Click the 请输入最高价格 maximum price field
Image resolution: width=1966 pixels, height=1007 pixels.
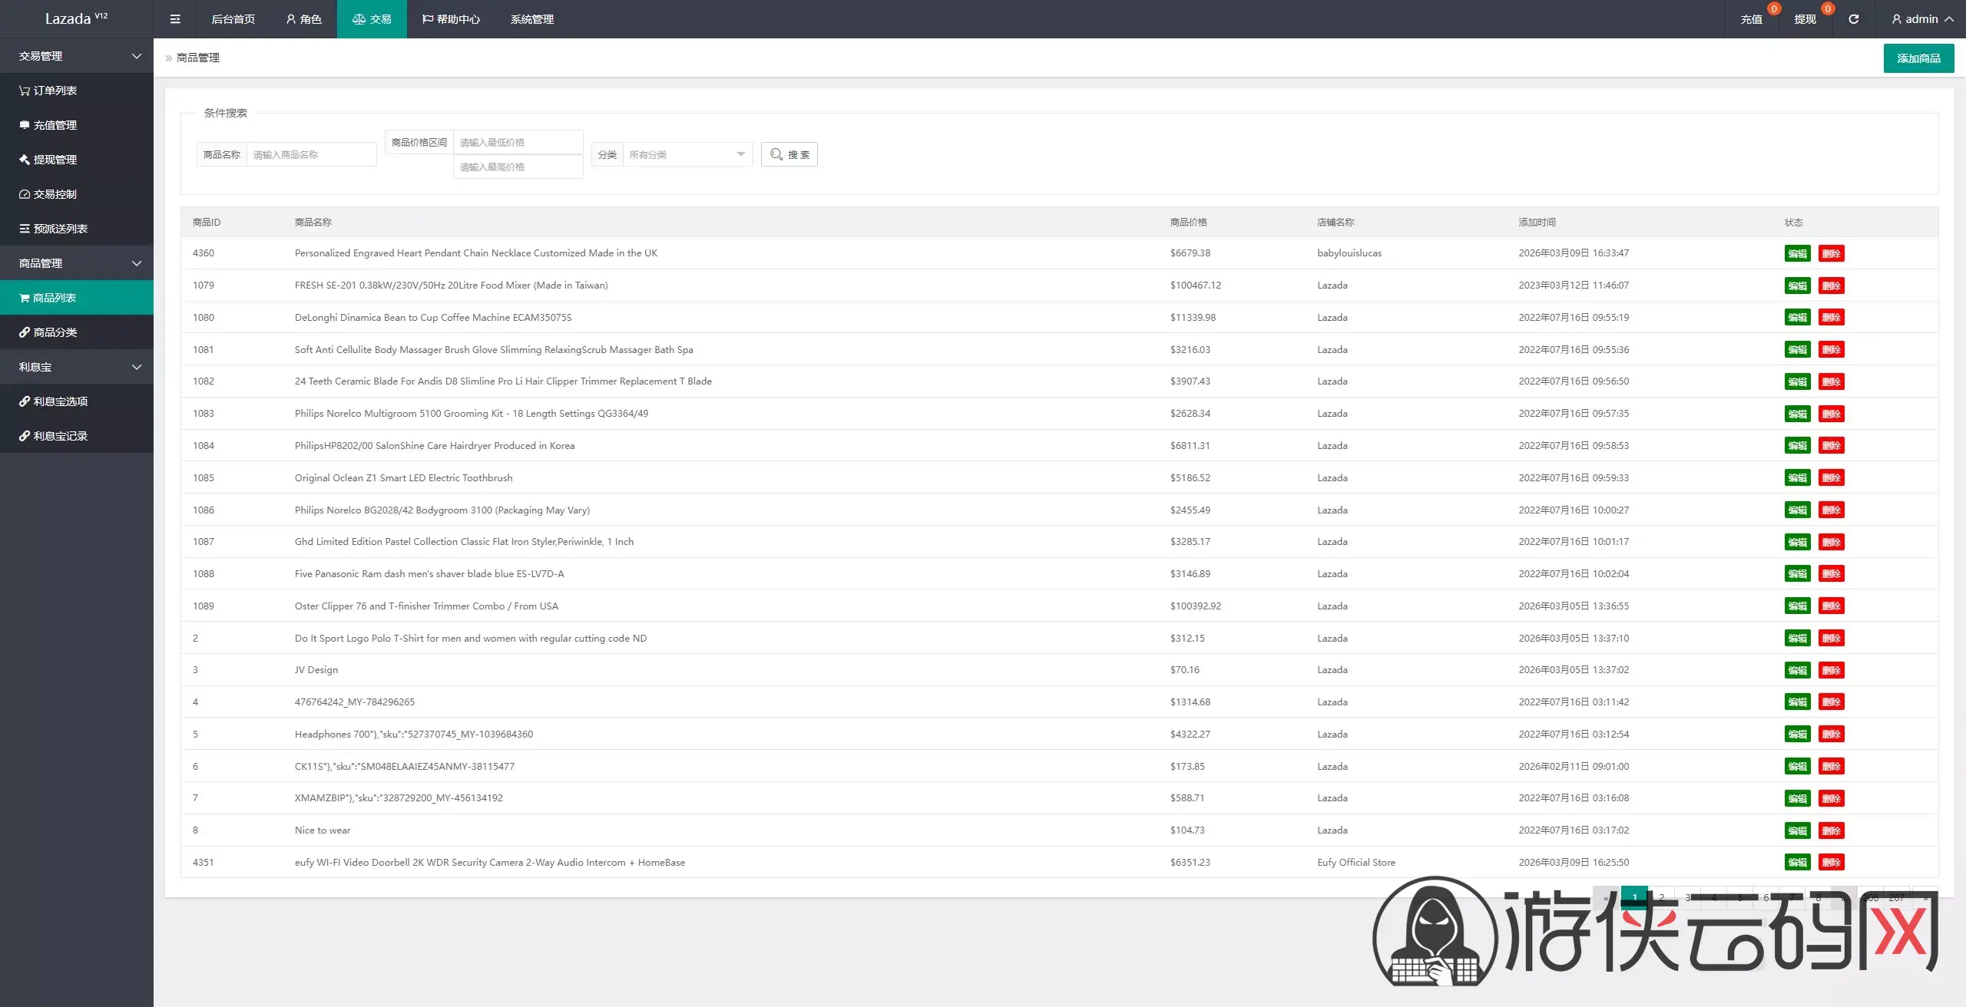tap(518, 167)
